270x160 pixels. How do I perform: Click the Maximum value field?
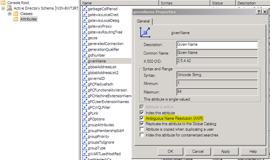tap(217, 92)
